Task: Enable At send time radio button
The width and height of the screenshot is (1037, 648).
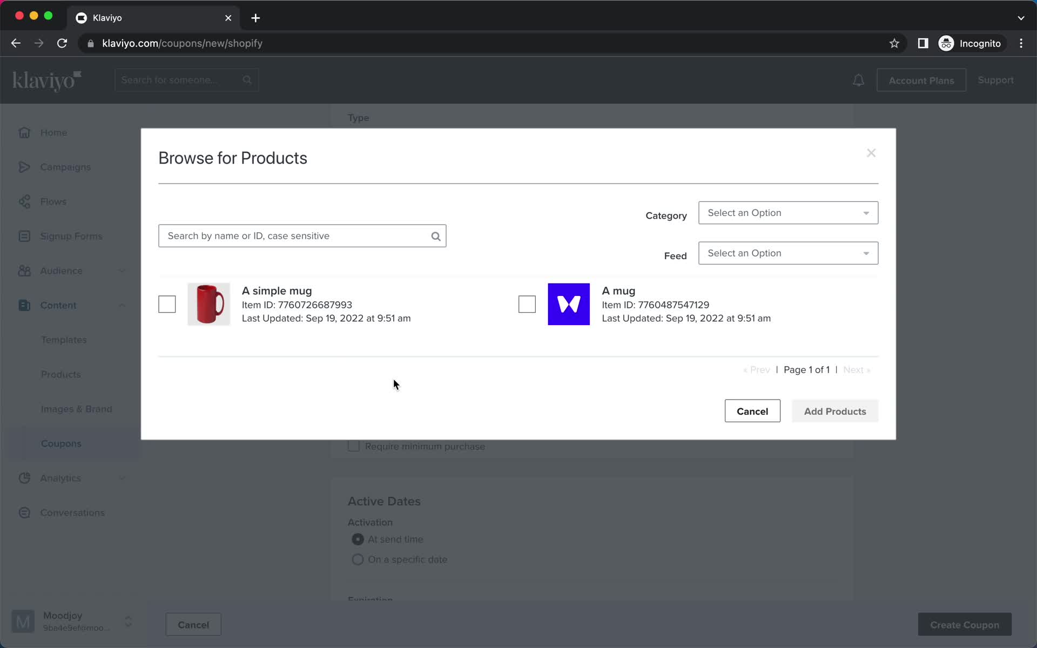Action: tap(357, 539)
